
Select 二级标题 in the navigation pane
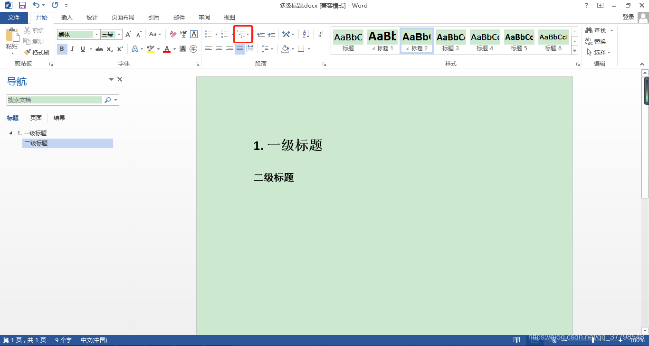67,143
